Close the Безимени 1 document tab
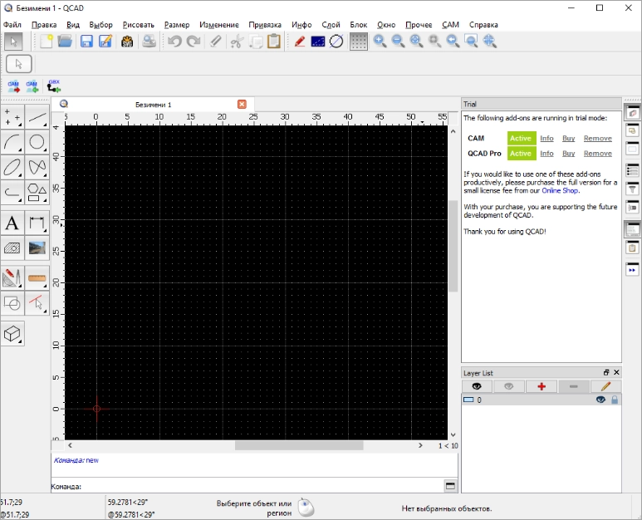 pyautogui.click(x=242, y=105)
